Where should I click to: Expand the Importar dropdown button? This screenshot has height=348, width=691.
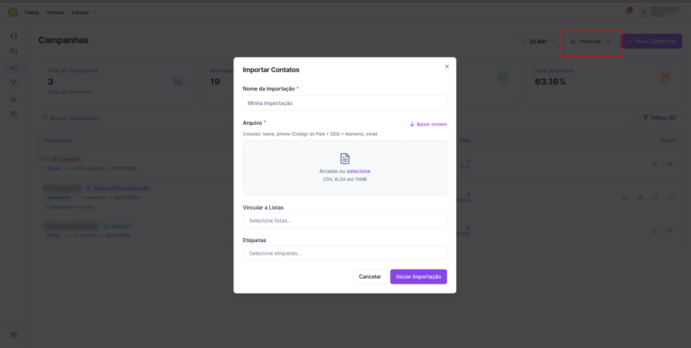click(x=590, y=42)
